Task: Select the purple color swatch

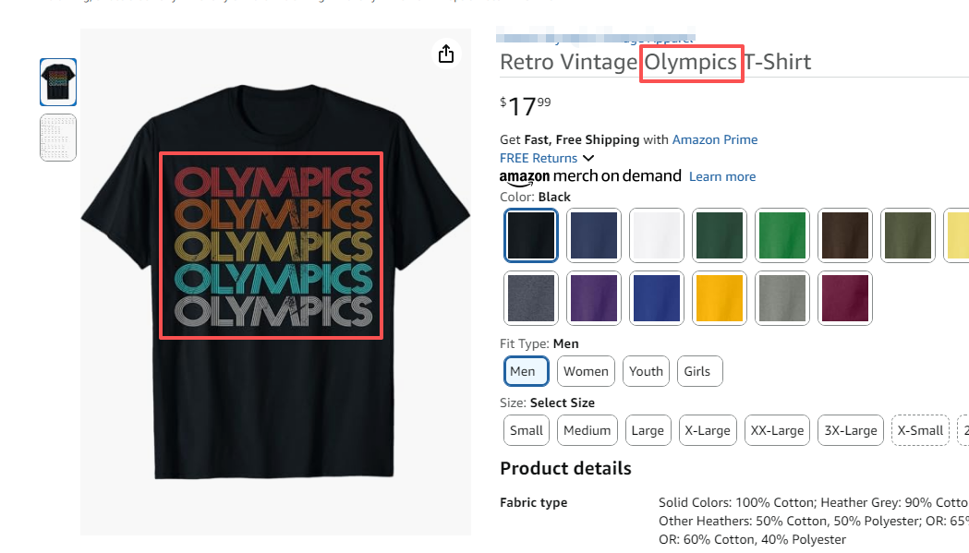Action: tap(593, 298)
